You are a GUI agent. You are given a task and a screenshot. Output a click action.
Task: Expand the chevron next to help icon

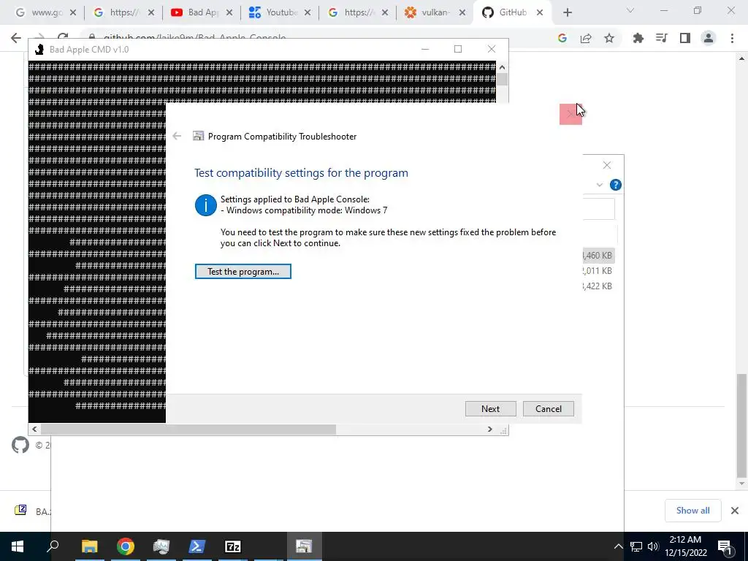tap(600, 185)
